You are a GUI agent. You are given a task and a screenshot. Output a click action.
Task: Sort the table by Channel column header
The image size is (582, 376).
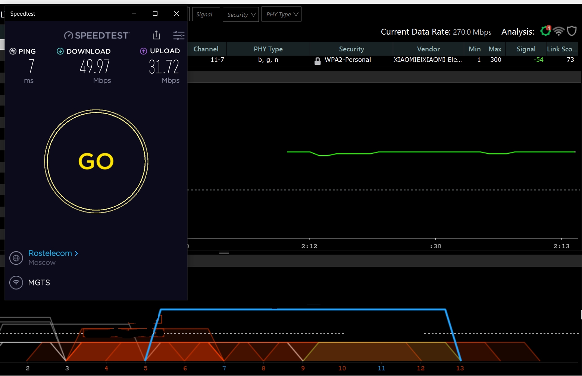[x=206, y=49]
